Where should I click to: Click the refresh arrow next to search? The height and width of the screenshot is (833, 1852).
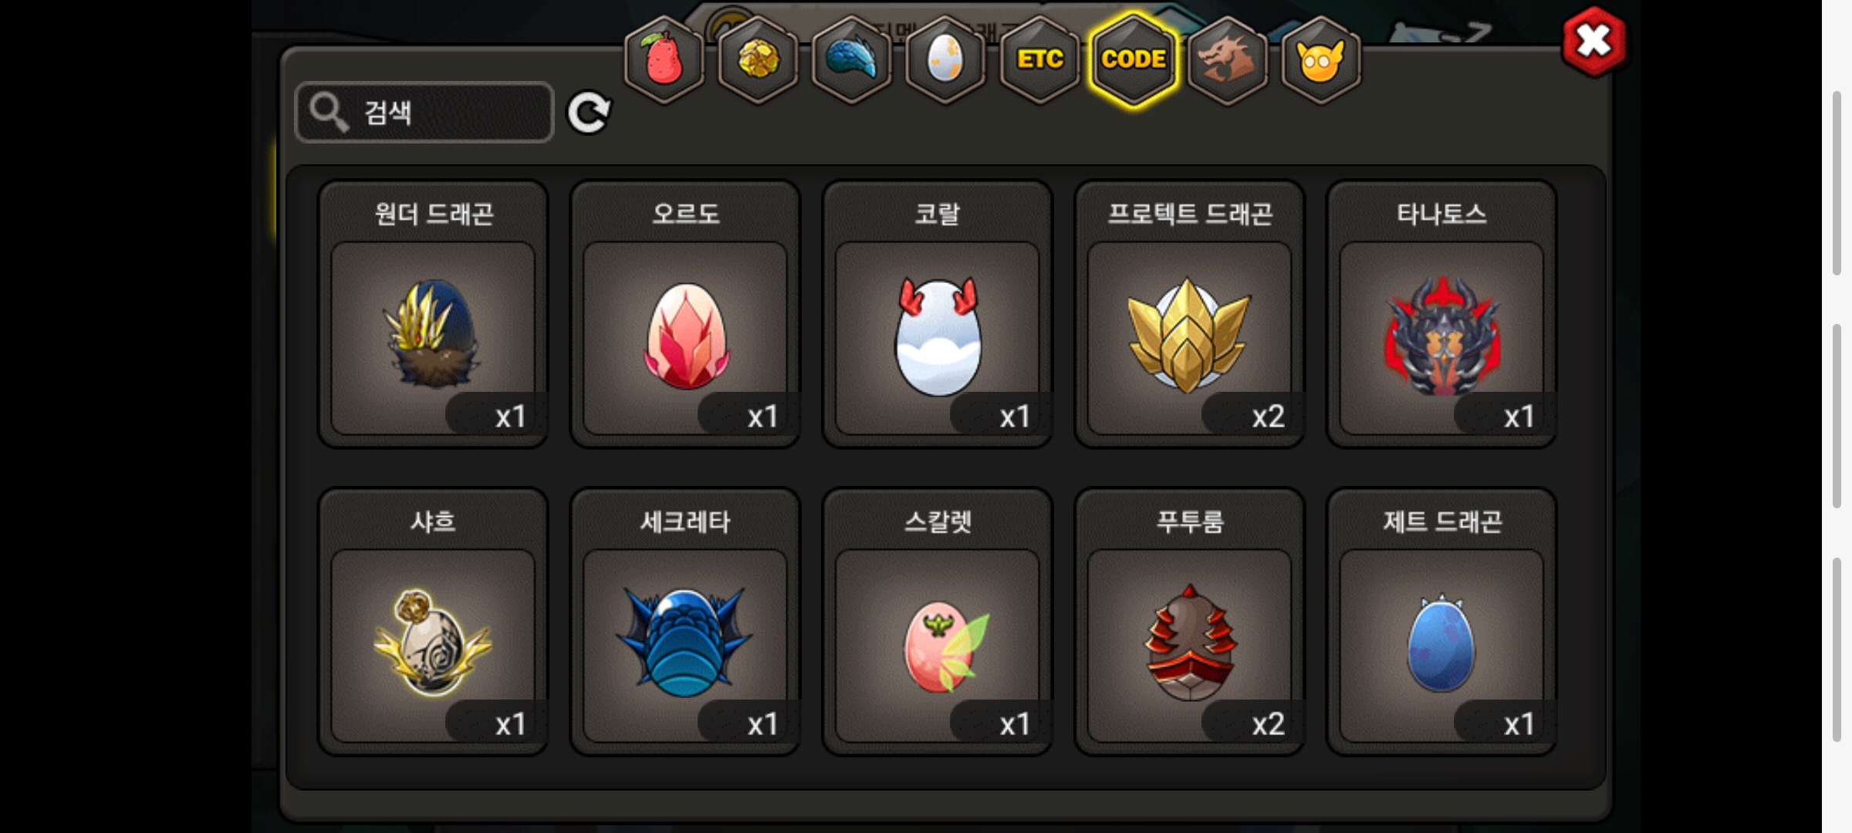tap(589, 113)
